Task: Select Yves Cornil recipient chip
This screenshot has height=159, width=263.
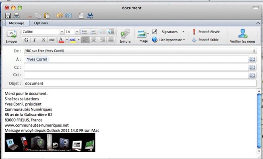Action: tap(37, 59)
